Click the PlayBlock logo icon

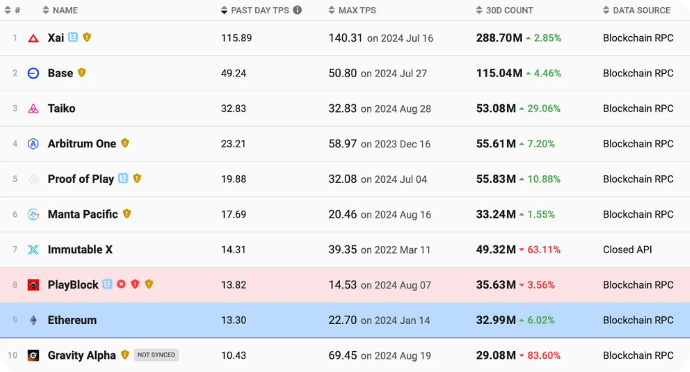coord(33,285)
